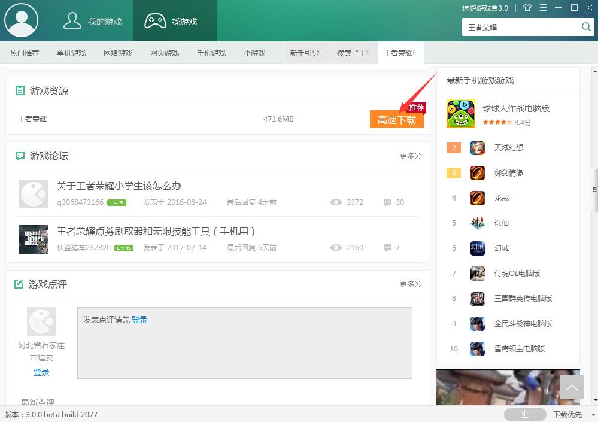
Task: Open 诛仙 in the ranking list
Action: [x=502, y=223]
